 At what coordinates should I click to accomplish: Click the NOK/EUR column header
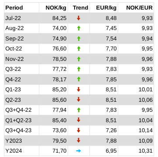[x=140, y=7]
